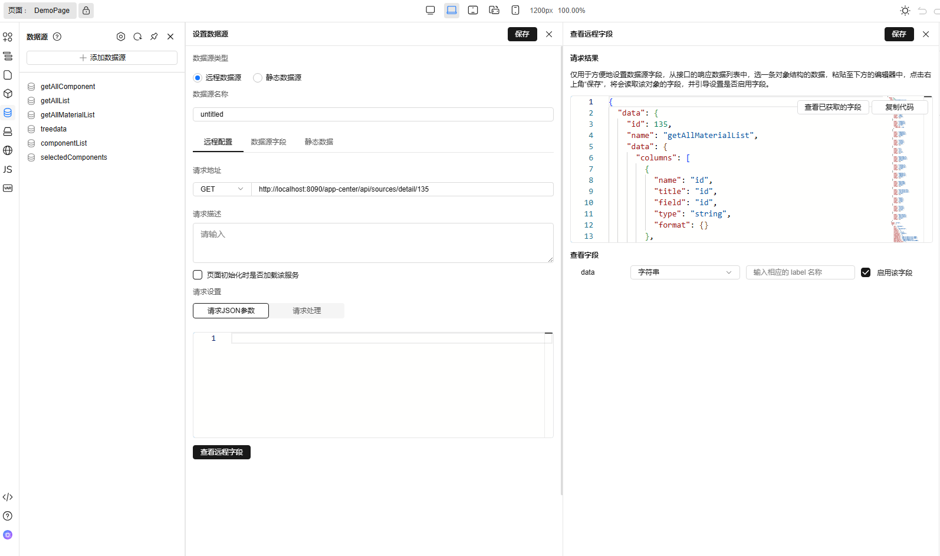Toggle the light/dark theme sun icon

point(905,11)
